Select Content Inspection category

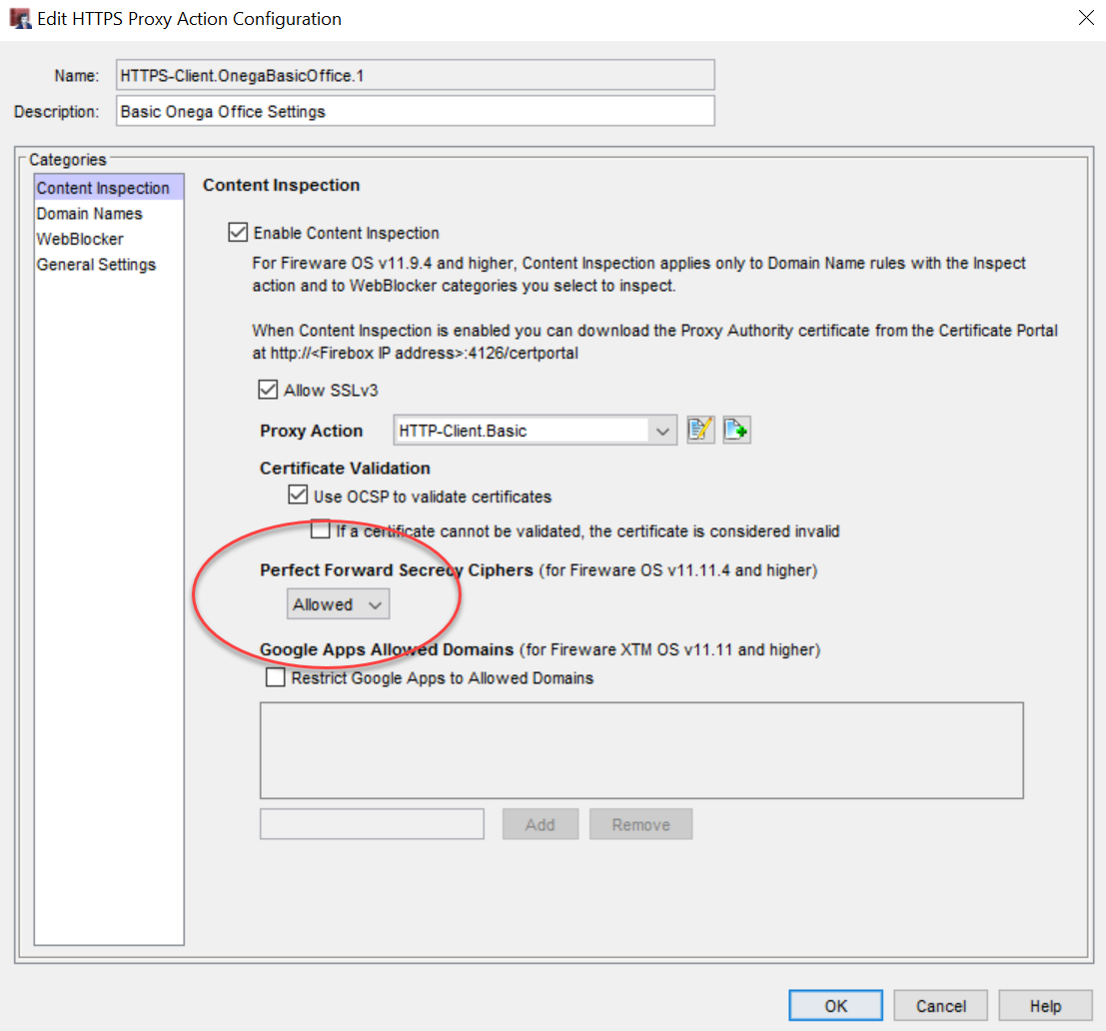click(x=109, y=188)
